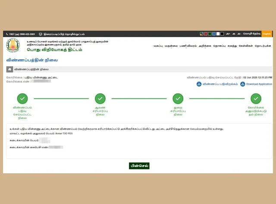Expand the அறிக்கை dropdown menu
The image size is (276, 204).
click(x=205, y=46)
